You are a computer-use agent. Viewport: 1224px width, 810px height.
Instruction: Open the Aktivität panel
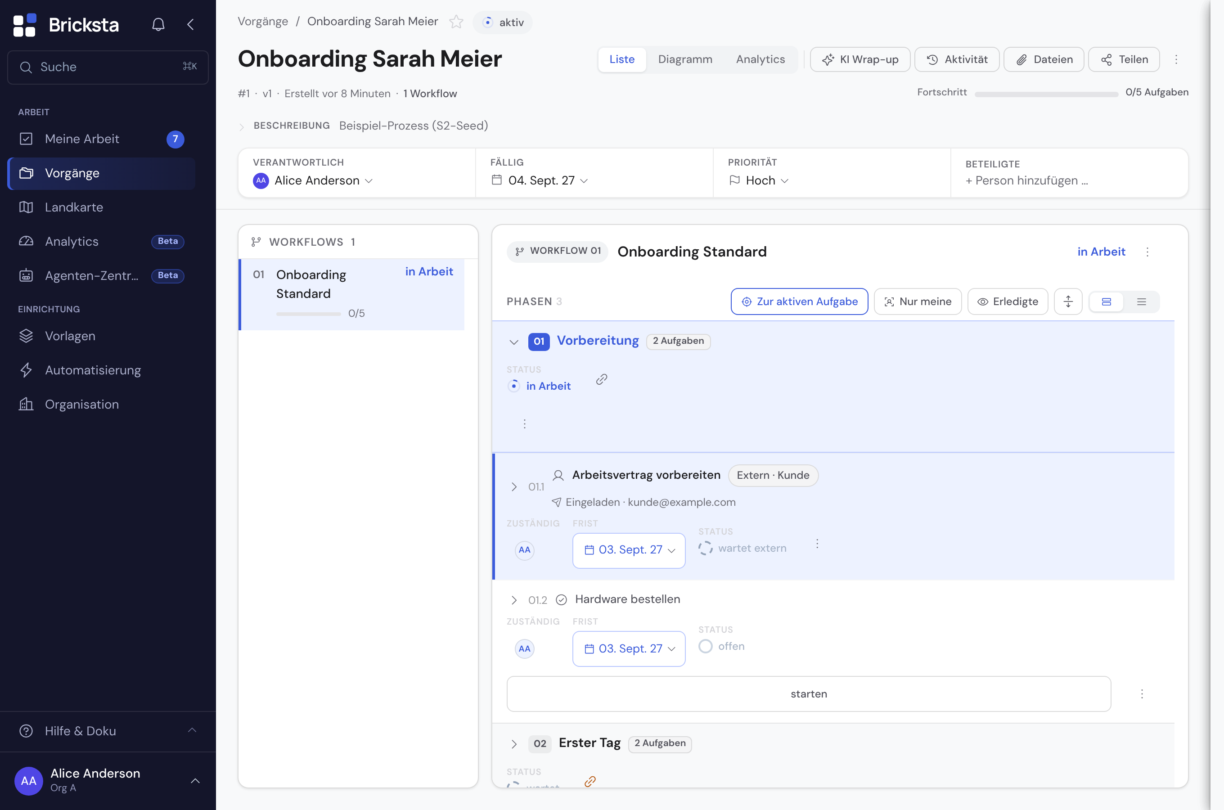coord(957,59)
